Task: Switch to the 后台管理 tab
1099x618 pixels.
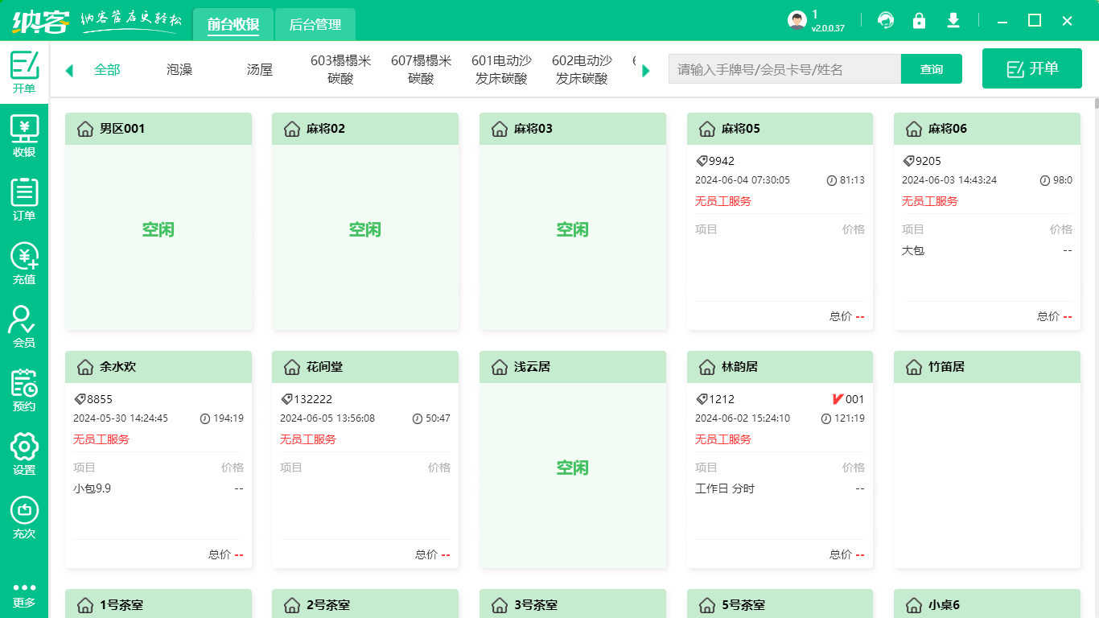Action: tap(315, 23)
